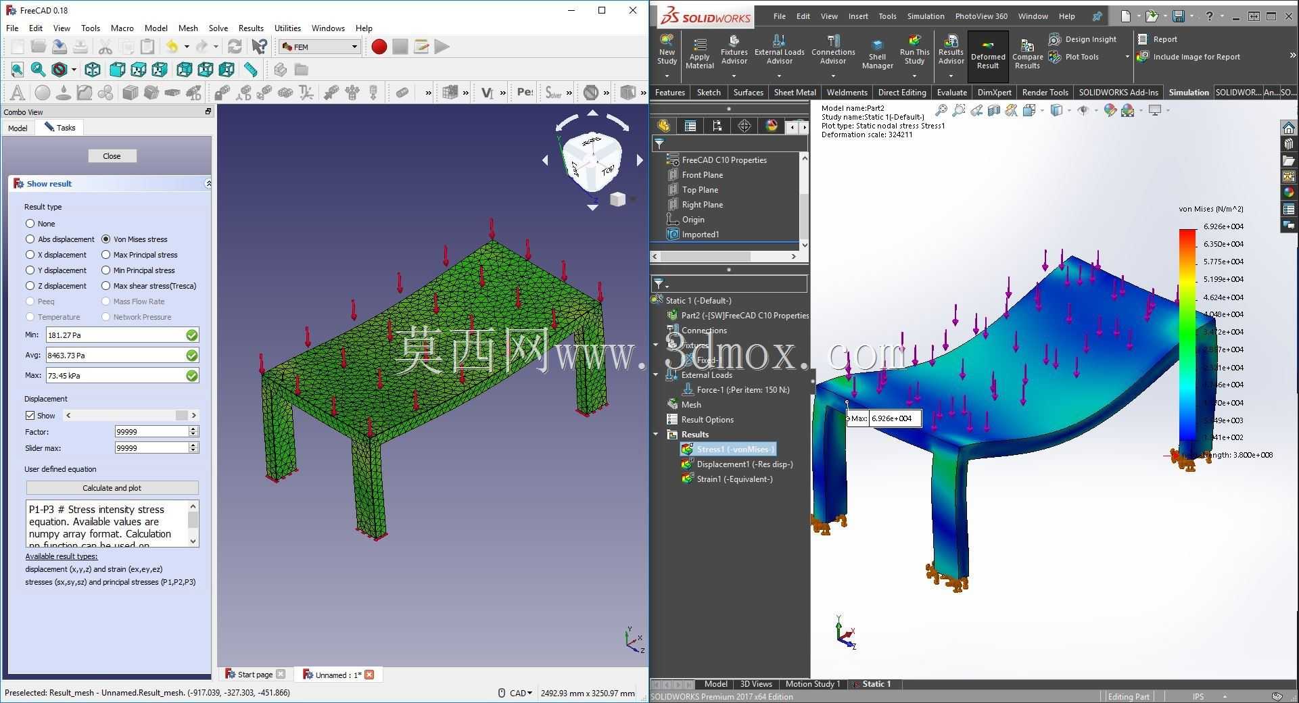This screenshot has height=703, width=1299.
Task: Click SolidWorks FeatureManager design tree tab icon
Action: click(663, 126)
